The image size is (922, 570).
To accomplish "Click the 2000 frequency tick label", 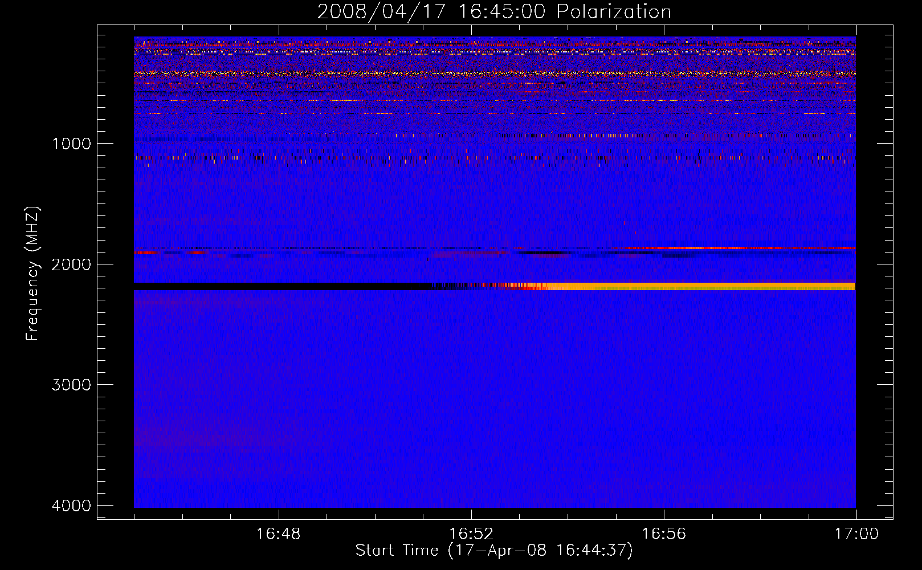I will click(71, 264).
